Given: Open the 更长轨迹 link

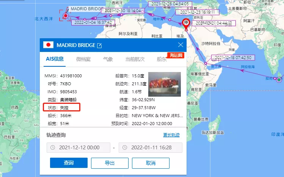Looking at the screenshot, I should [171, 135].
